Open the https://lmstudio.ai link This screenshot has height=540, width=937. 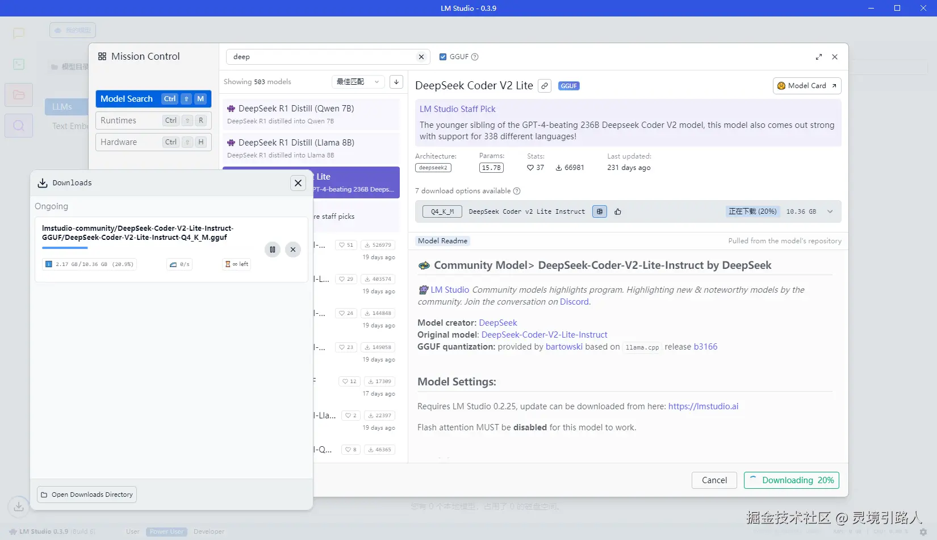(x=704, y=406)
